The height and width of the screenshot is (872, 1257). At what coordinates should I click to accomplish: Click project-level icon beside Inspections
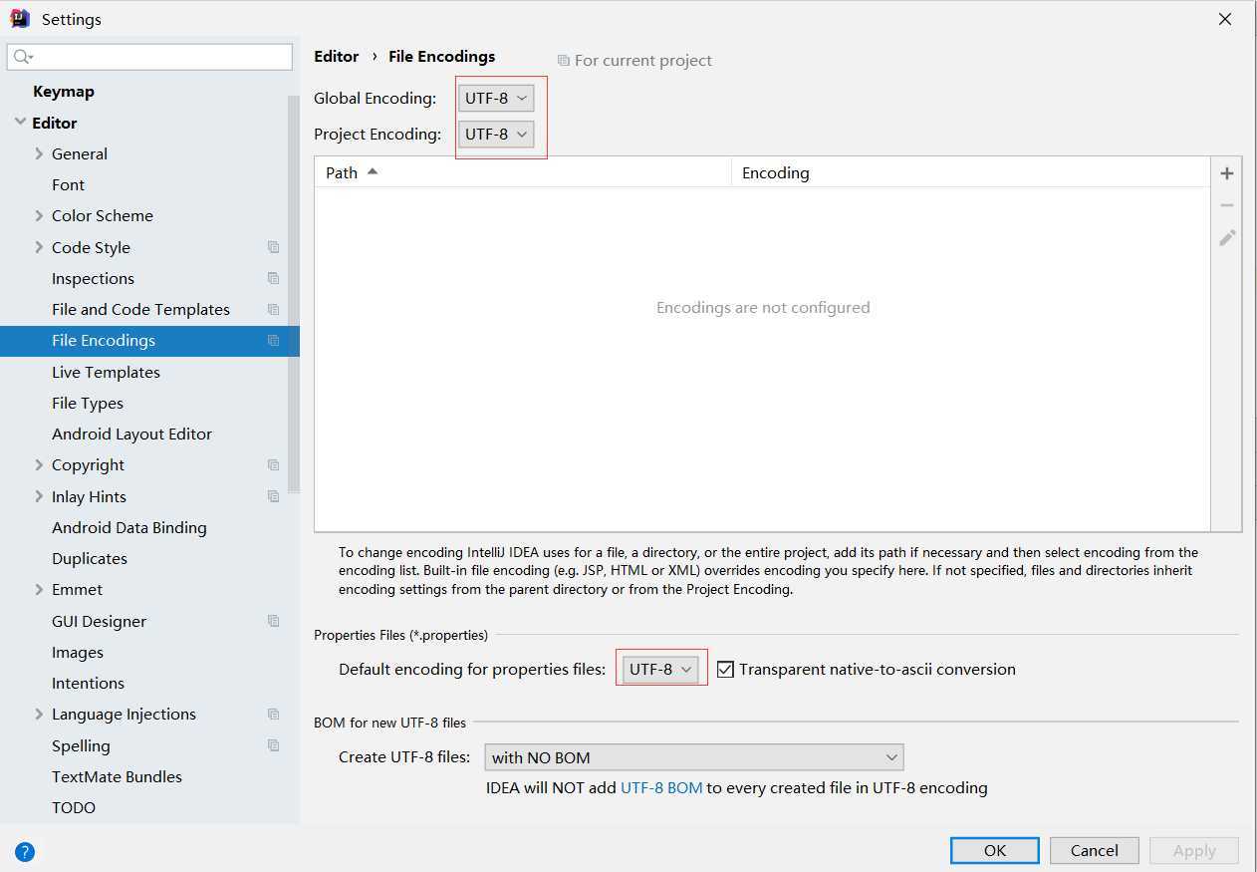[273, 278]
